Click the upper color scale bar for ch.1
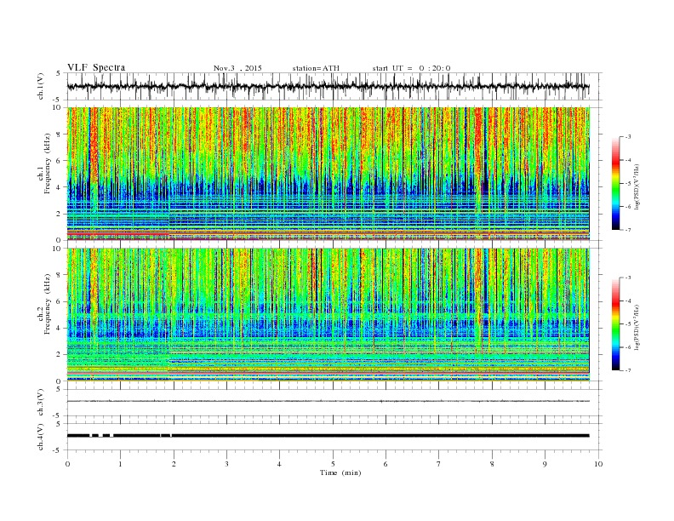 (x=615, y=183)
